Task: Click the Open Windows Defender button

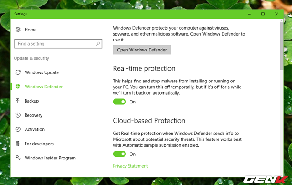Action: click(142, 50)
